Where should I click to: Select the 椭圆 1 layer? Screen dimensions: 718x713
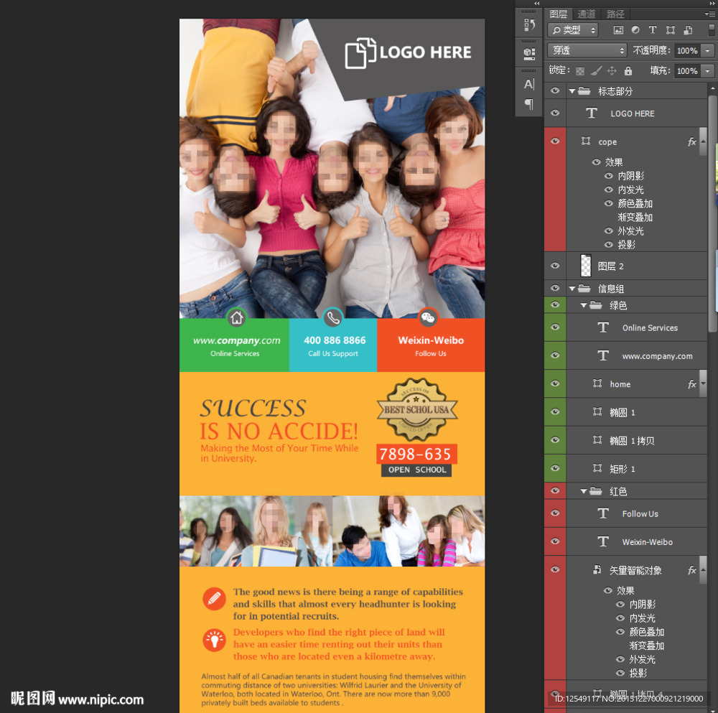tap(636, 412)
